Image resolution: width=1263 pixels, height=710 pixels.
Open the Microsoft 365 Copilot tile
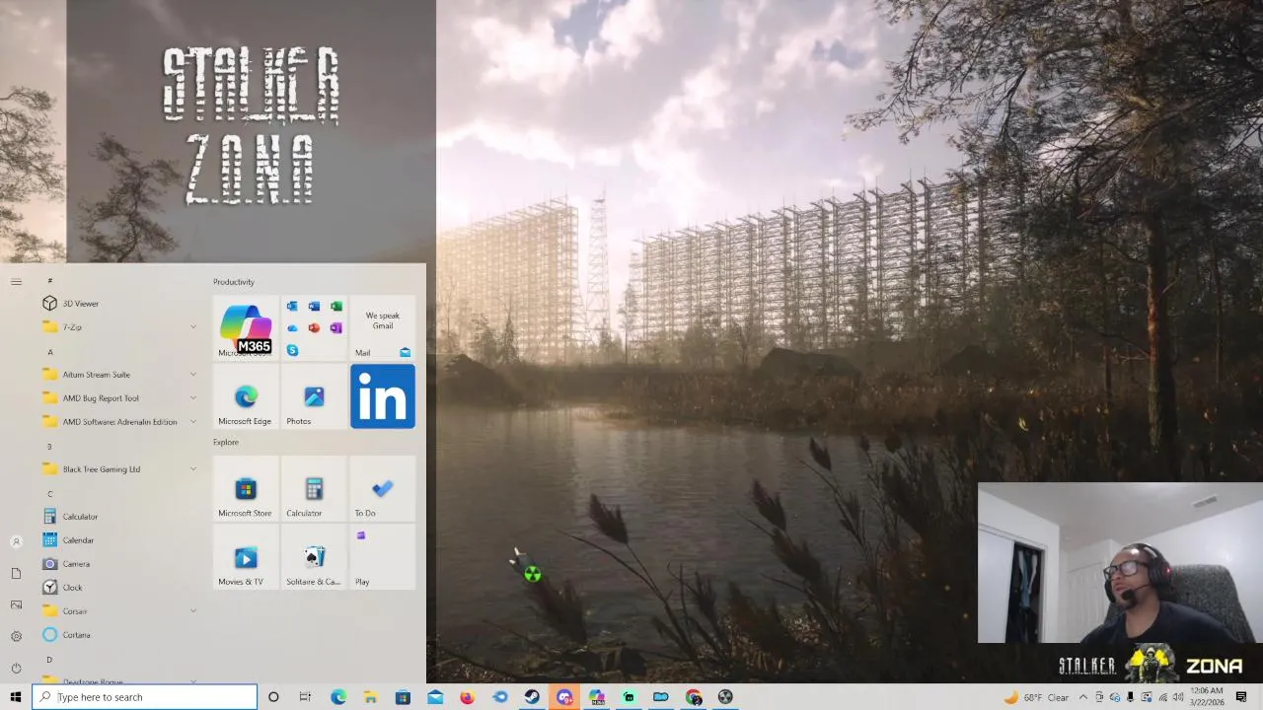tap(246, 328)
